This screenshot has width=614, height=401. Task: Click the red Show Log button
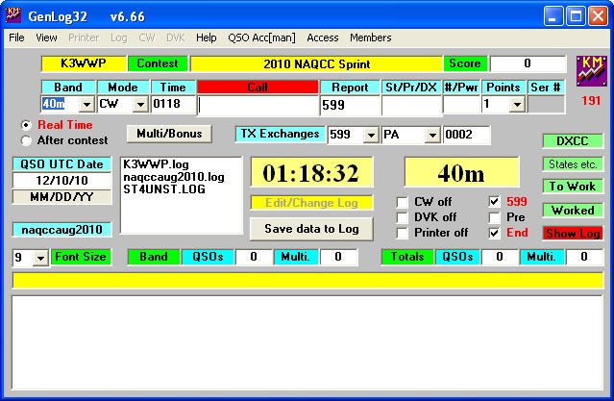pos(571,234)
